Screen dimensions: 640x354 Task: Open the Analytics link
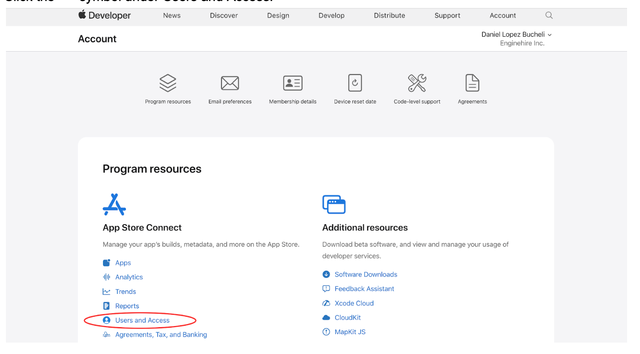pyautogui.click(x=129, y=277)
